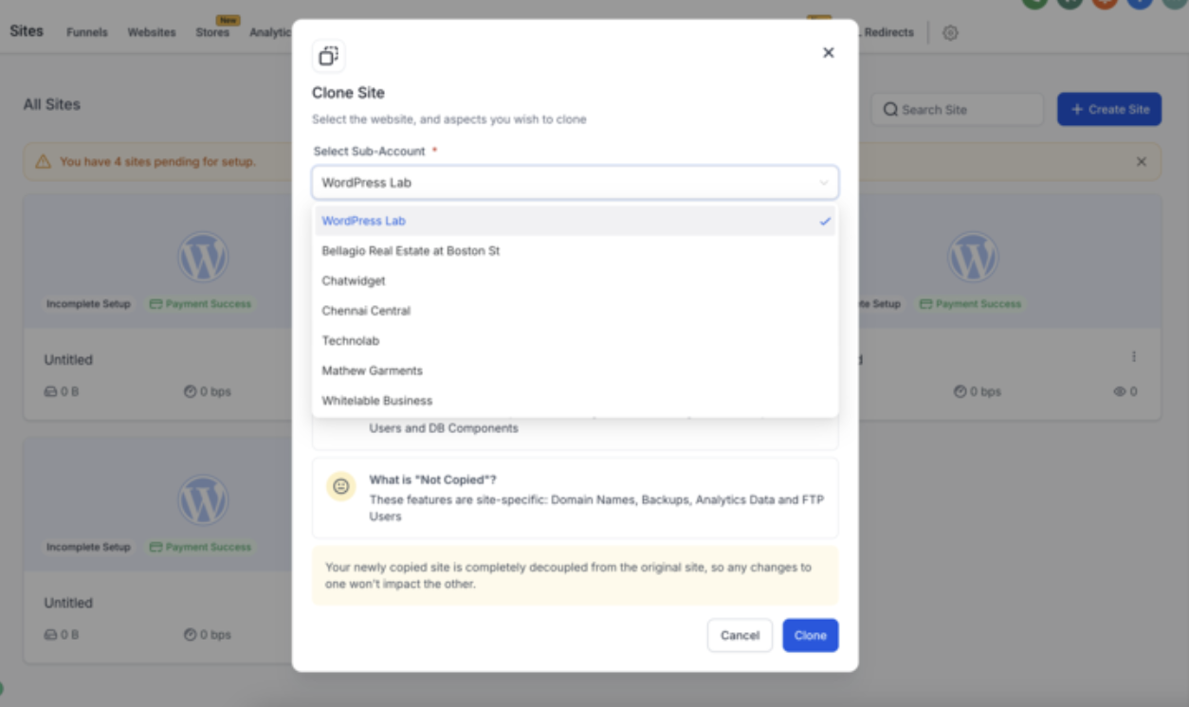Choose Bellagio Real Estate at Boston St
The height and width of the screenshot is (707, 1189).
coord(411,251)
